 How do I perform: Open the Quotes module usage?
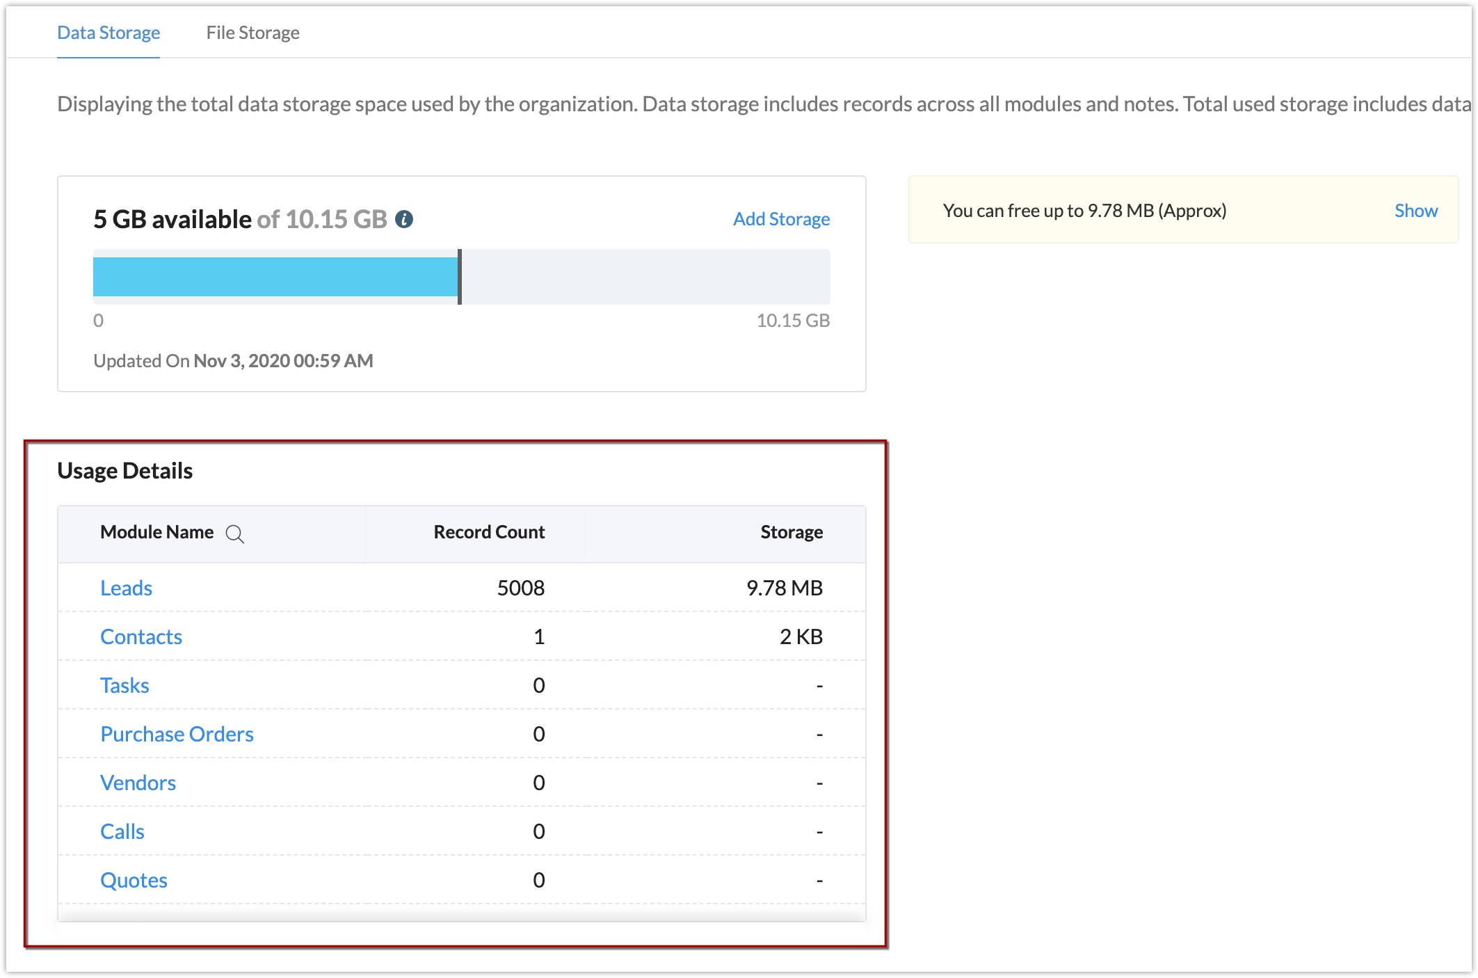[x=134, y=880]
